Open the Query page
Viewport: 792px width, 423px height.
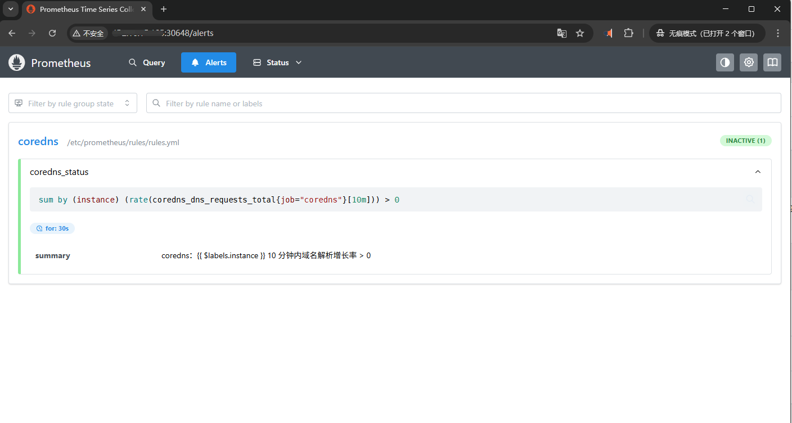pos(147,62)
